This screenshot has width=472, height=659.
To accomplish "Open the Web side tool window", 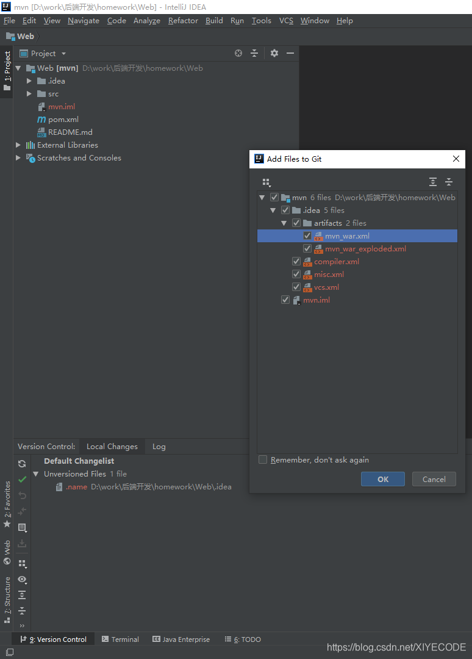I will 7,553.
